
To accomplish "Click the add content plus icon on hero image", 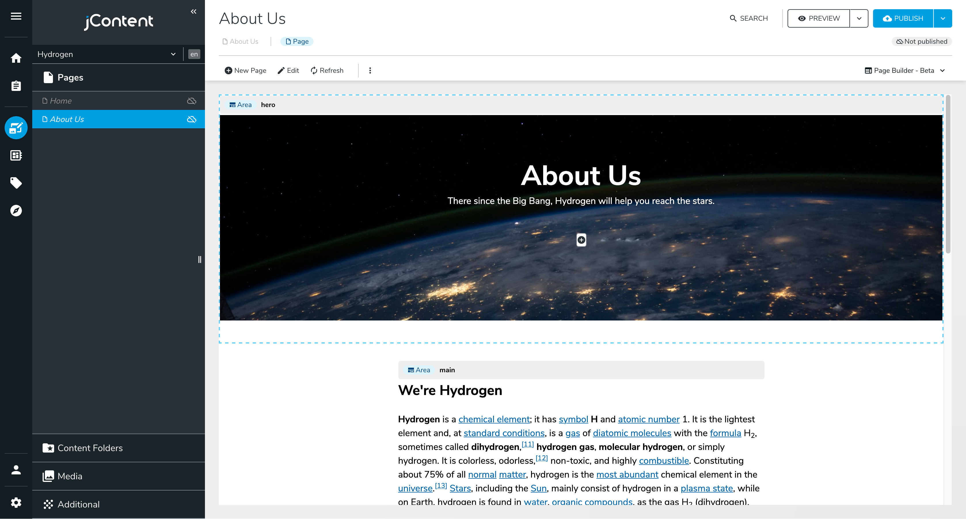I will [x=581, y=240].
